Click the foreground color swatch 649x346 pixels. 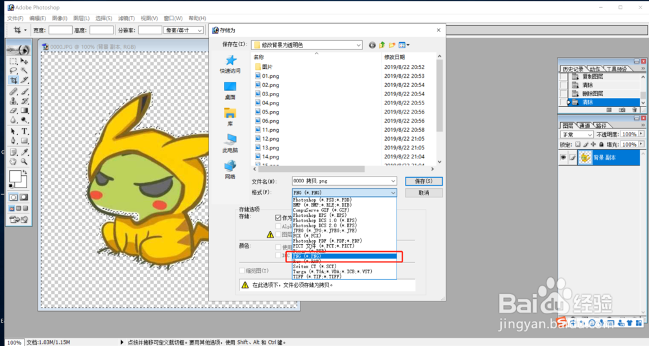[x=15, y=177]
